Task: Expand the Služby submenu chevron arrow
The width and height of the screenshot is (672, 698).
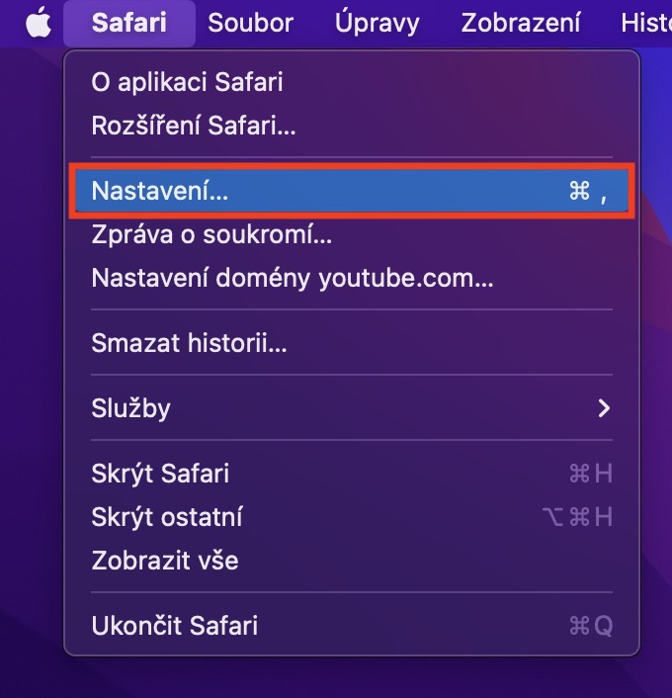Action: point(604,407)
